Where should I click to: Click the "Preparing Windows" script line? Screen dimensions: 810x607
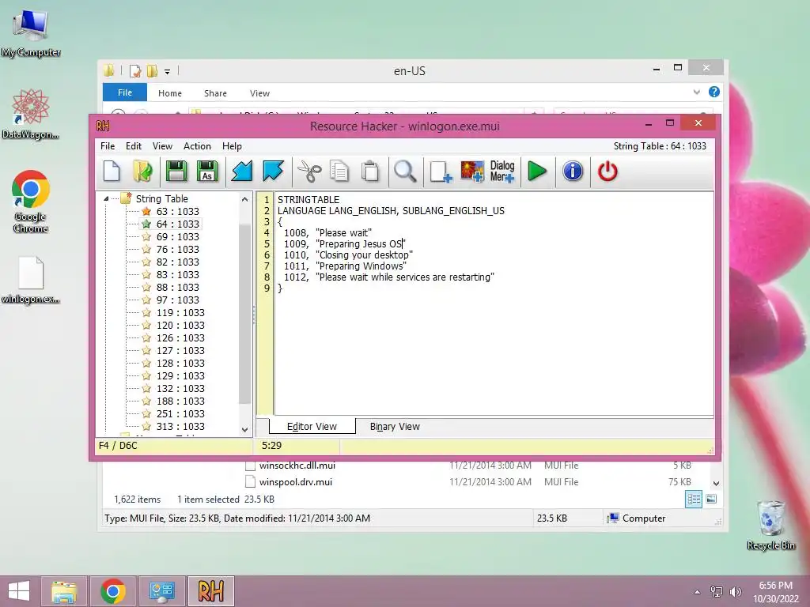[x=345, y=266]
